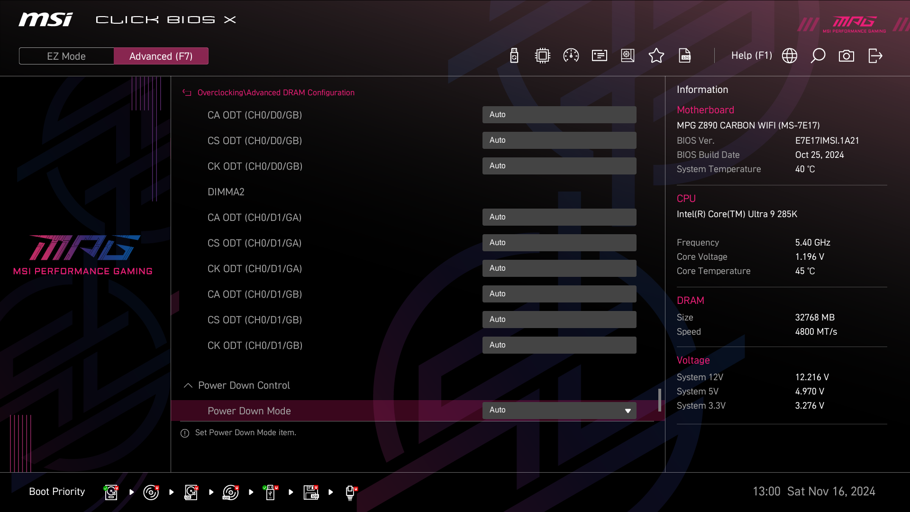
Task: Open the speedometer performance icon
Action: 571,56
